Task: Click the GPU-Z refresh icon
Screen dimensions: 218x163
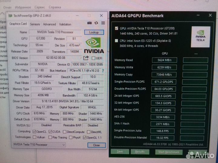Action: [96, 23]
